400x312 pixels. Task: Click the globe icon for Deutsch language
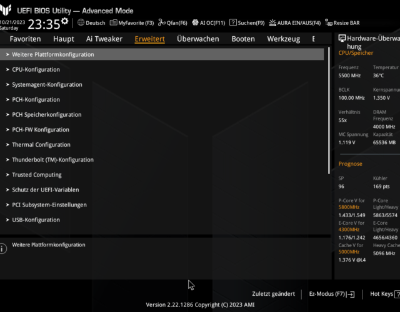[x=81, y=23]
